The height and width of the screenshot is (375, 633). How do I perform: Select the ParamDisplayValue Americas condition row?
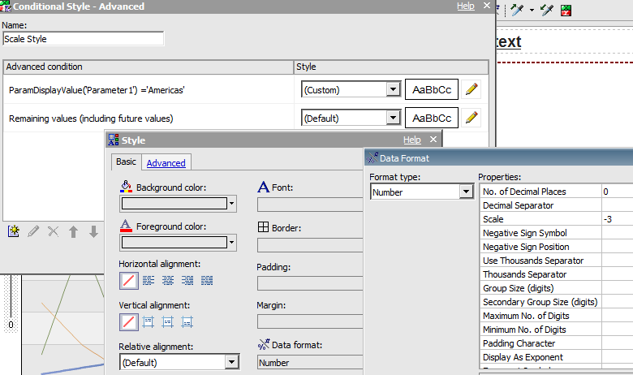pos(149,89)
